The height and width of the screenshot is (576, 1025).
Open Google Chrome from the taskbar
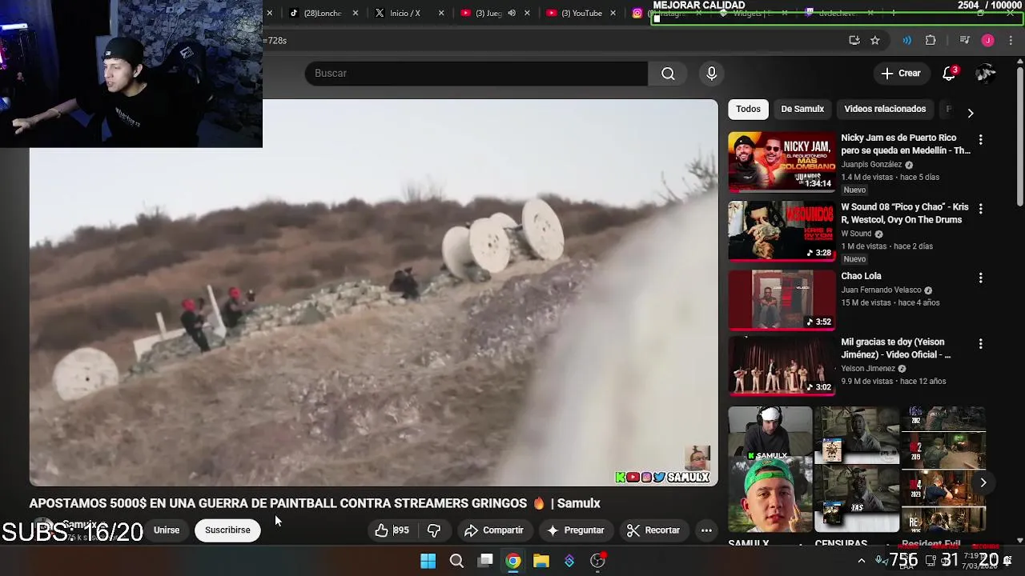(513, 561)
